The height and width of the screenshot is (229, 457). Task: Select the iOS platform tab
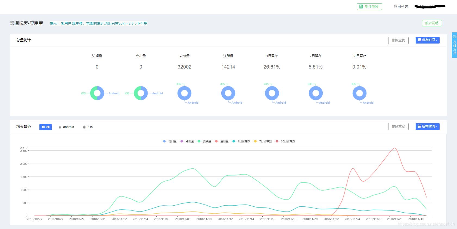click(88, 127)
